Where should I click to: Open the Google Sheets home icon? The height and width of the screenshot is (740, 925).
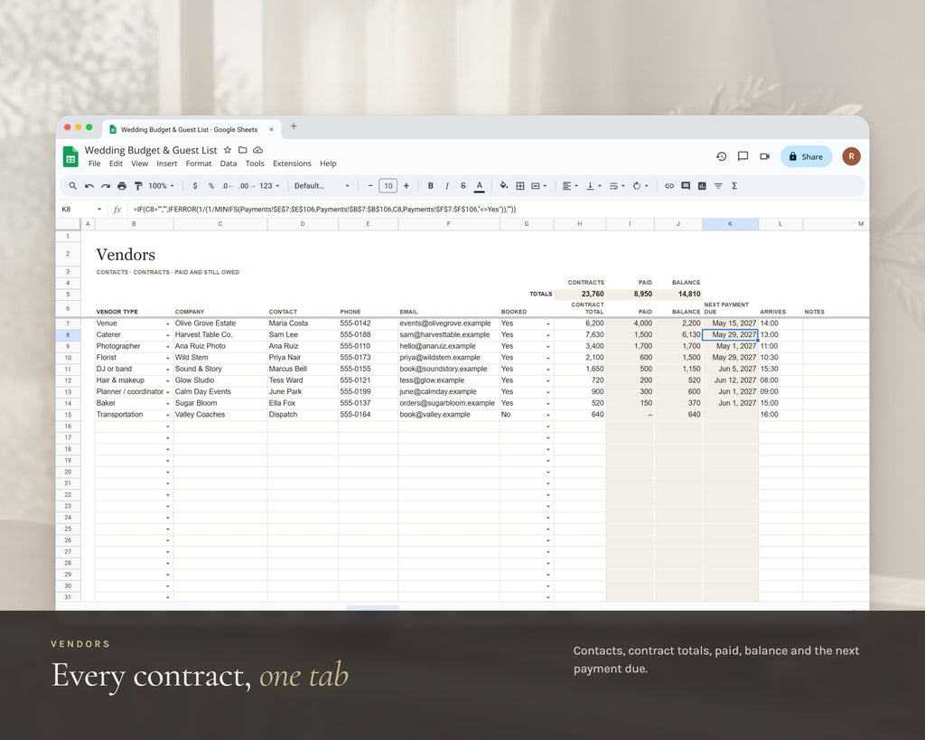point(70,156)
